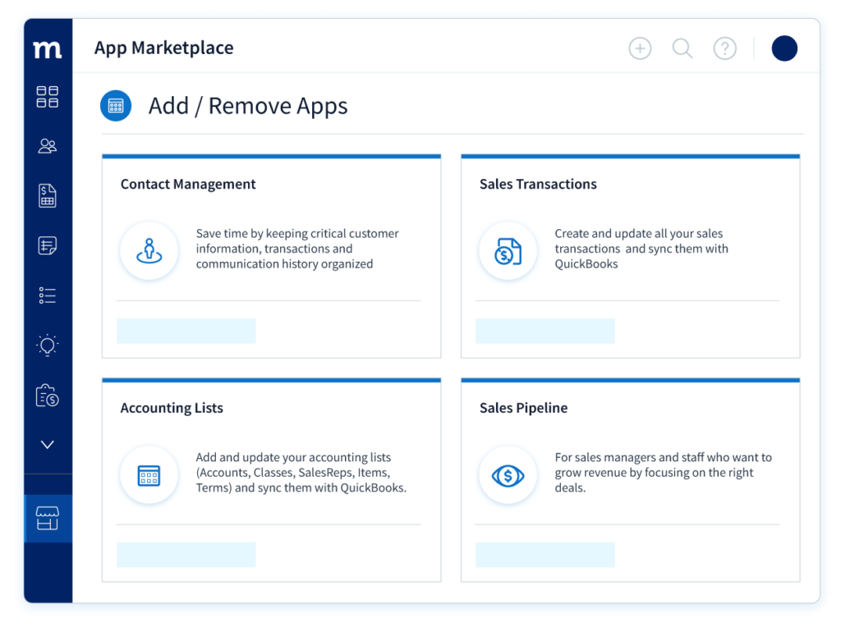Image resolution: width=841 pixels, height=627 pixels.
Task: Open help via the question mark icon
Action: [x=724, y=48]
